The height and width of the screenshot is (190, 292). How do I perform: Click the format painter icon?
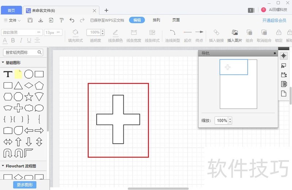tap(61, 20)
